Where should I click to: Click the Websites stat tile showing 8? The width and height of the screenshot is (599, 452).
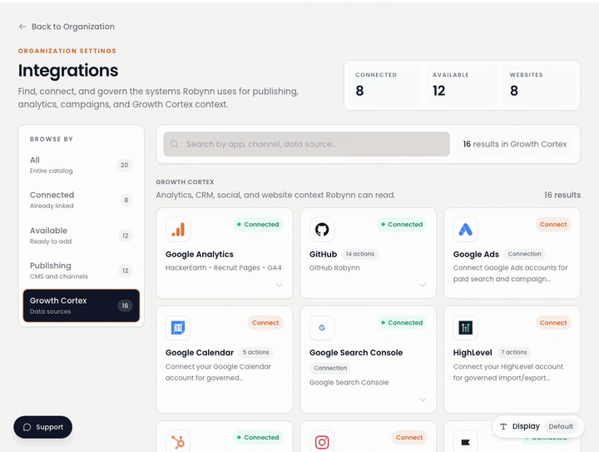[539, 85]
